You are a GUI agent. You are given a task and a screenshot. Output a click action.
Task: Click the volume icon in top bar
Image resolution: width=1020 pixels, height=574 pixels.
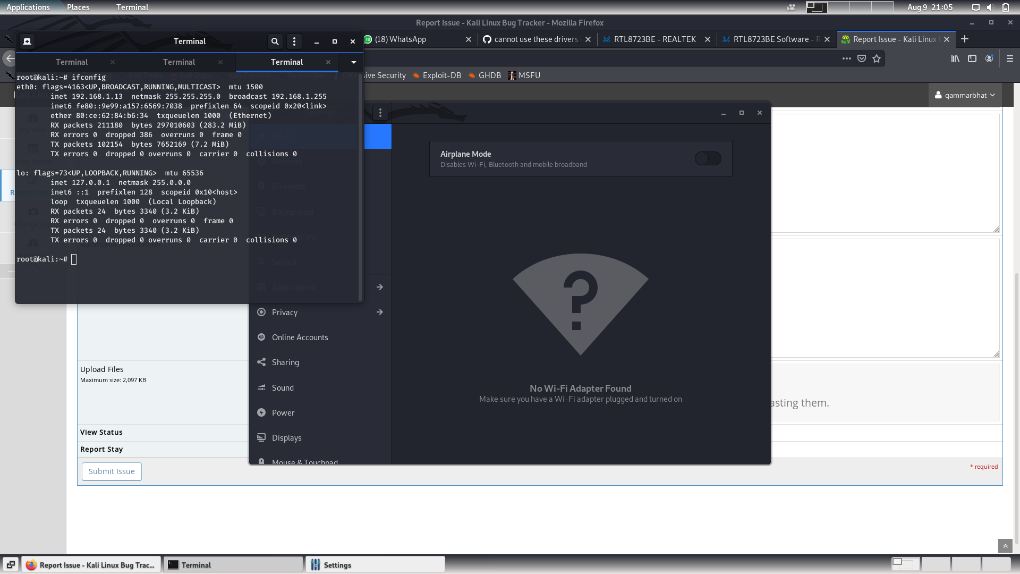(990, 7)
